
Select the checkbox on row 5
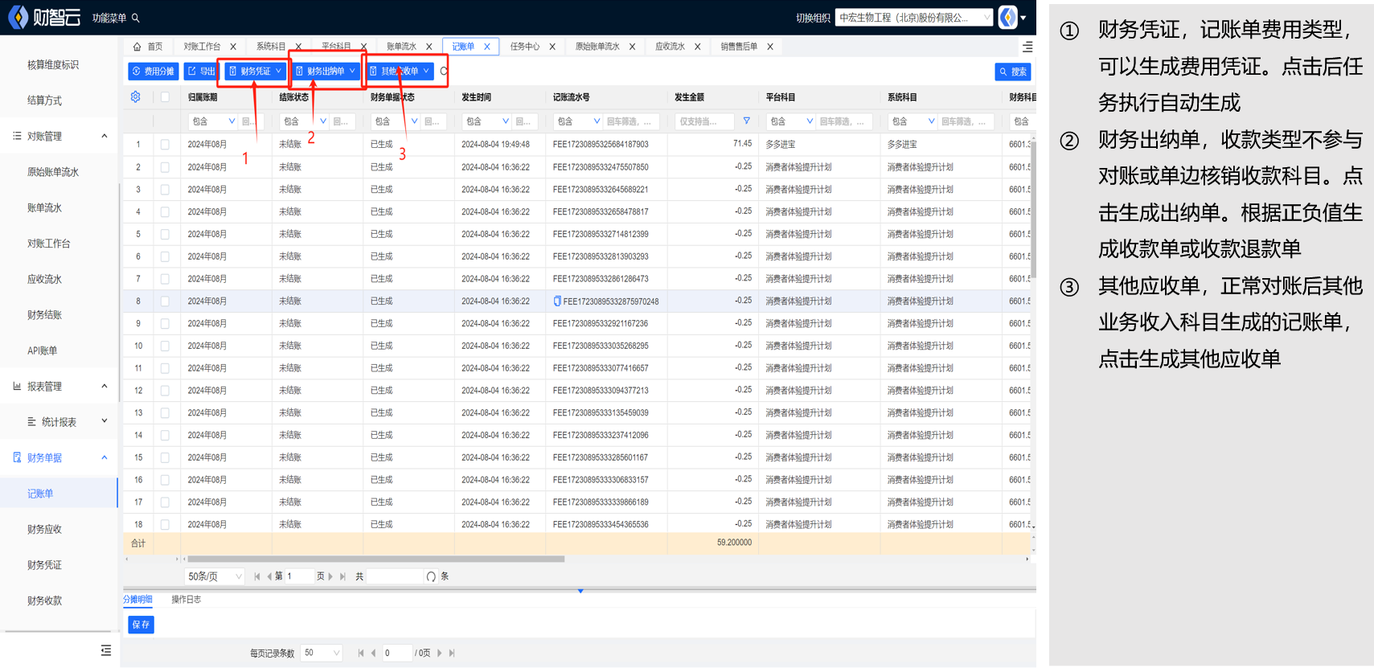tap(165, 235)
